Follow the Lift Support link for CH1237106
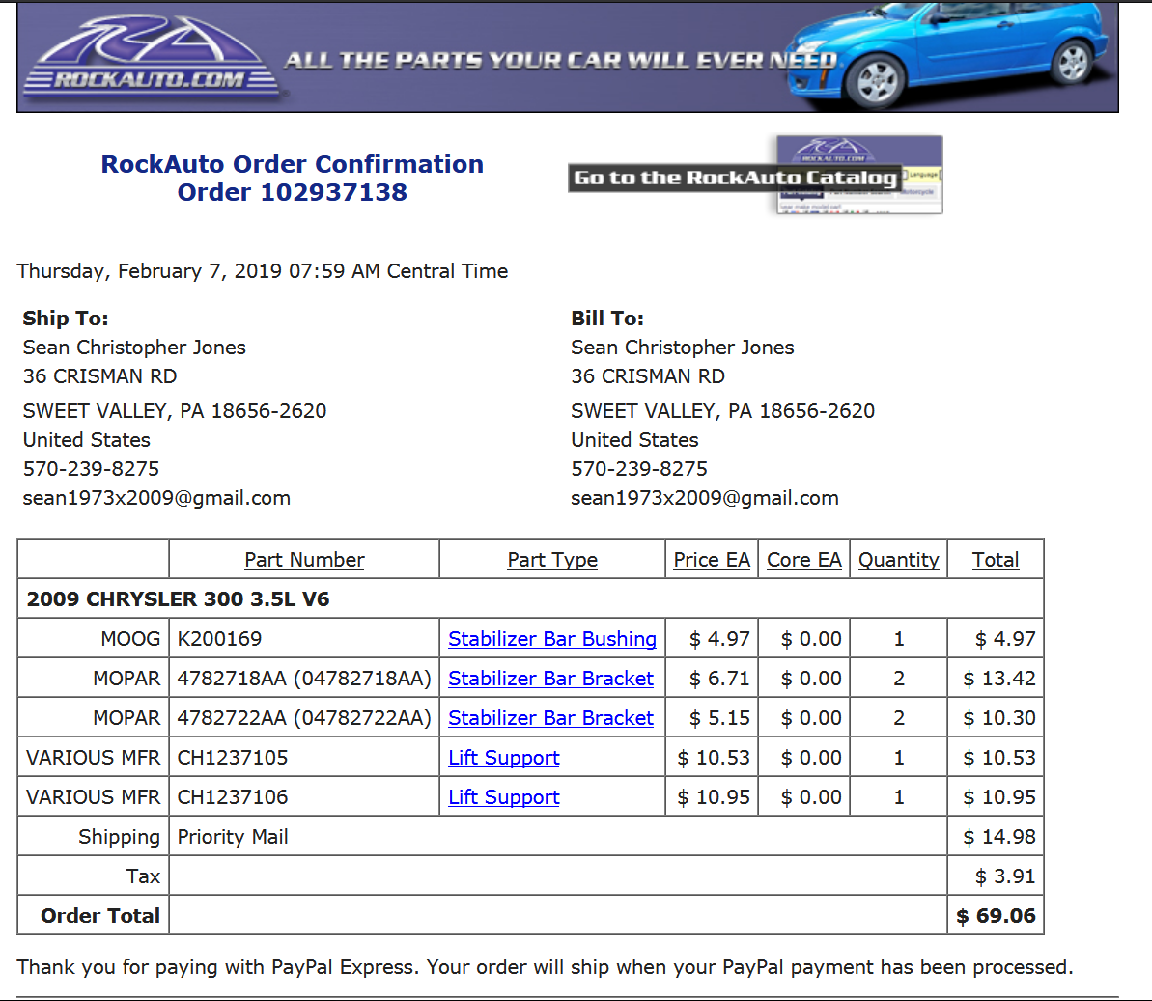Image resolution: width=1152 pixels, height=1001 pixels. point(503,797)
